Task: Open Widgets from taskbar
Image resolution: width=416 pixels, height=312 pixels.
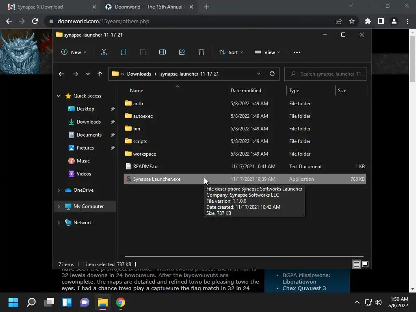Action: pyautogui.click(x=67, y=302)
